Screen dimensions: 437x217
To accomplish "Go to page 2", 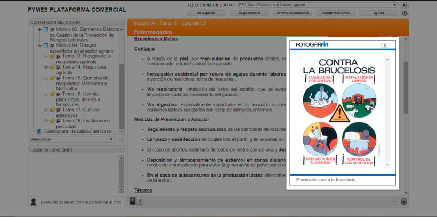I will [x=140, y=200].
